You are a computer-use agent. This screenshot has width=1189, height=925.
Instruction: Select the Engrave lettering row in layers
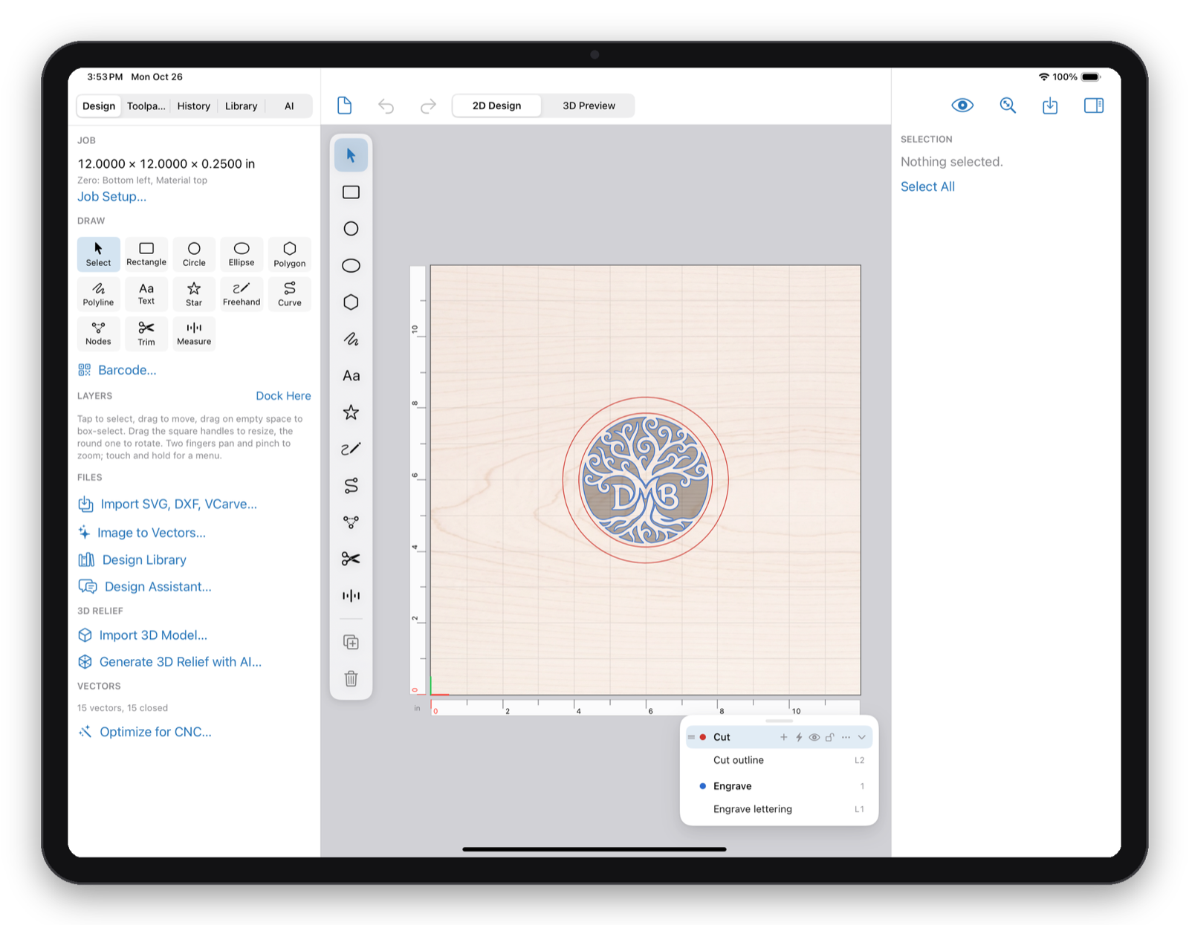[779, 809]
